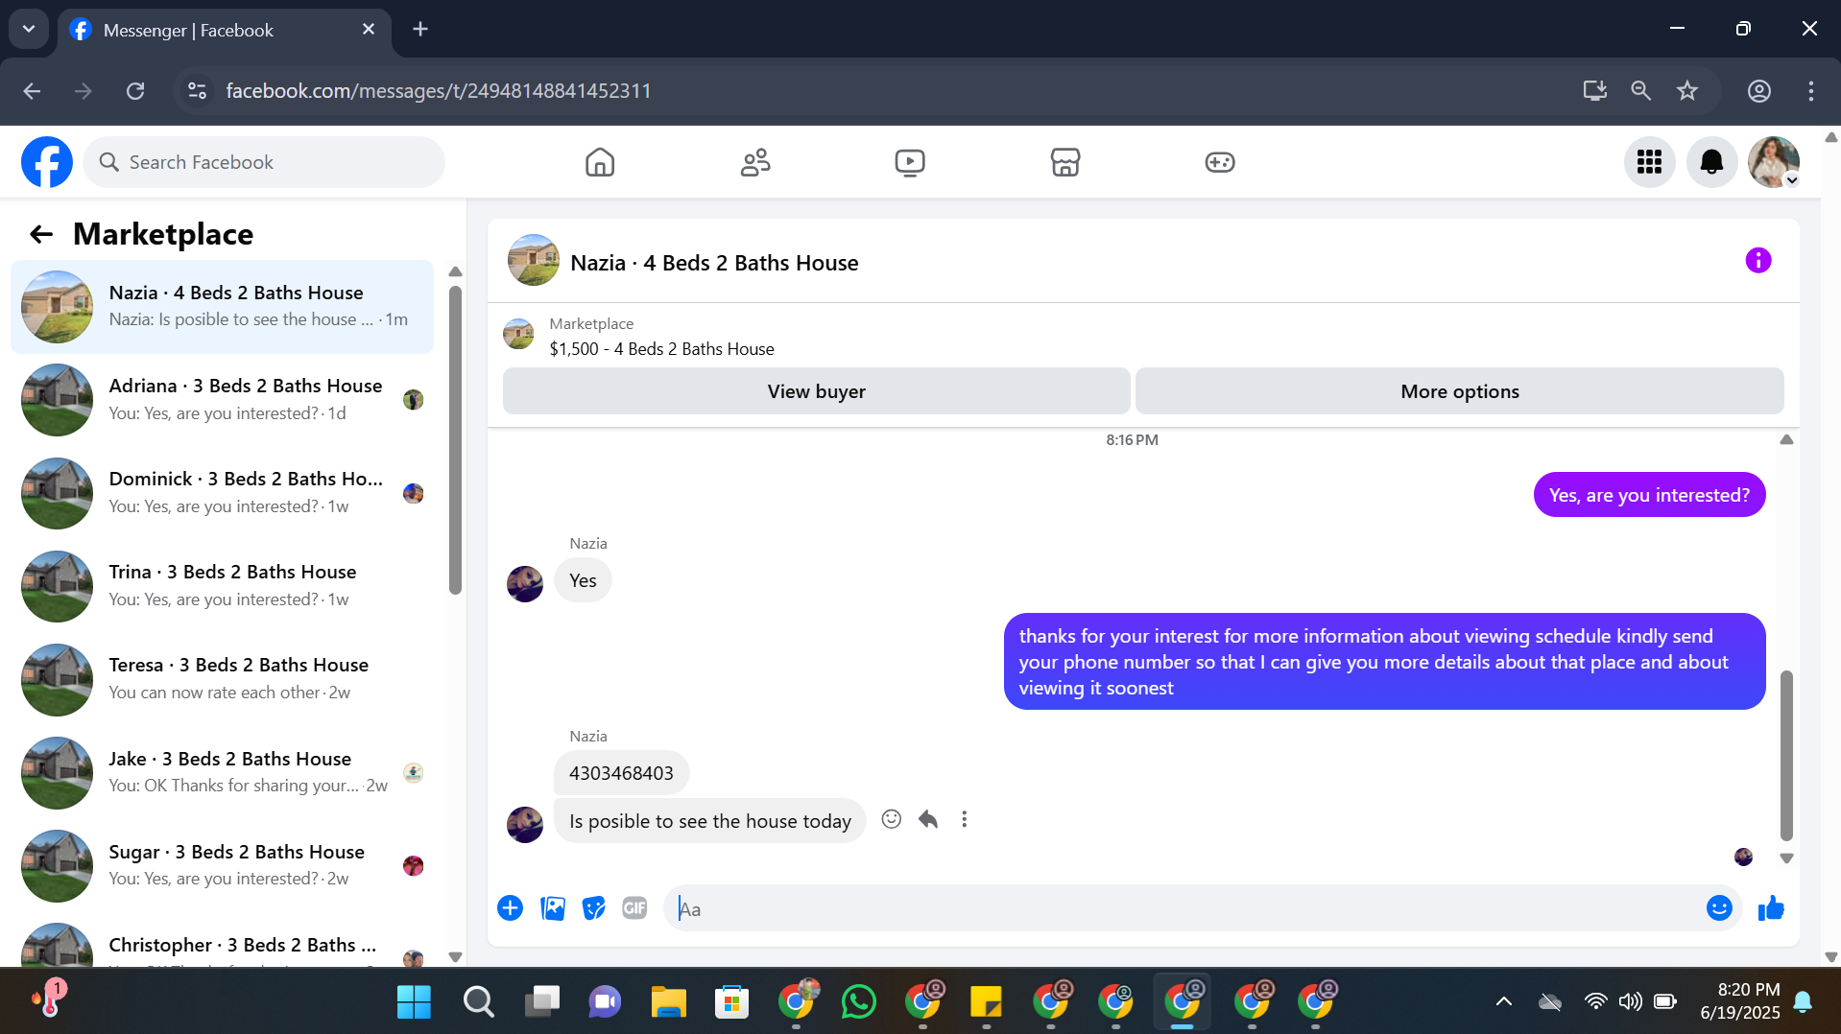The height and width of the screenshot is (1034, 1841).
Task: Open Chrome tab search dropdown
Action: pyautogui.click(x=29, y=29)
